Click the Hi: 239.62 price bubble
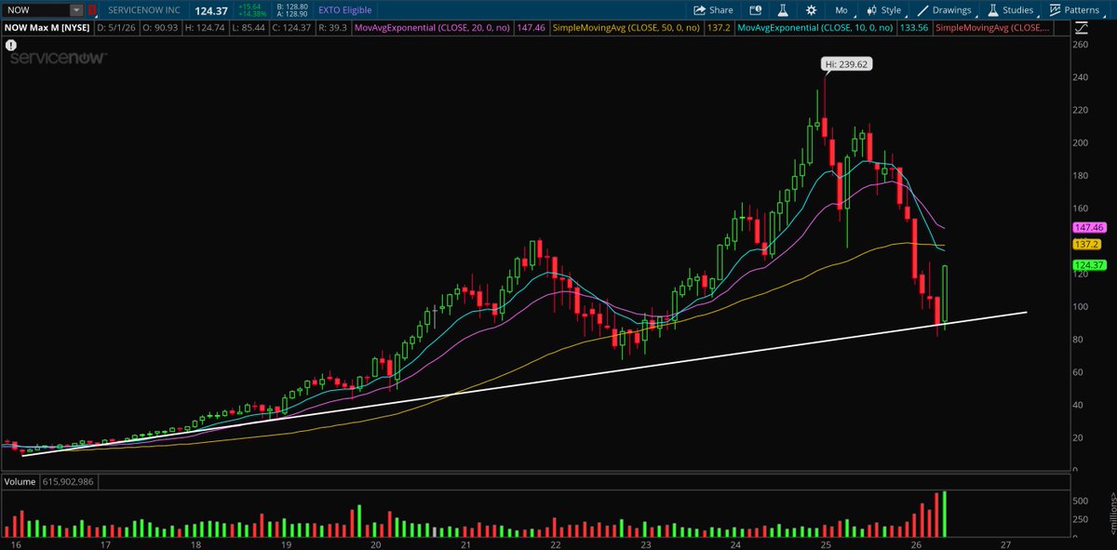The image size is (1117, 550). 845,64
